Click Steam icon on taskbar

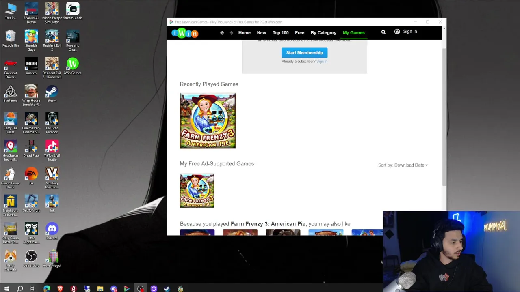point(167,289)
